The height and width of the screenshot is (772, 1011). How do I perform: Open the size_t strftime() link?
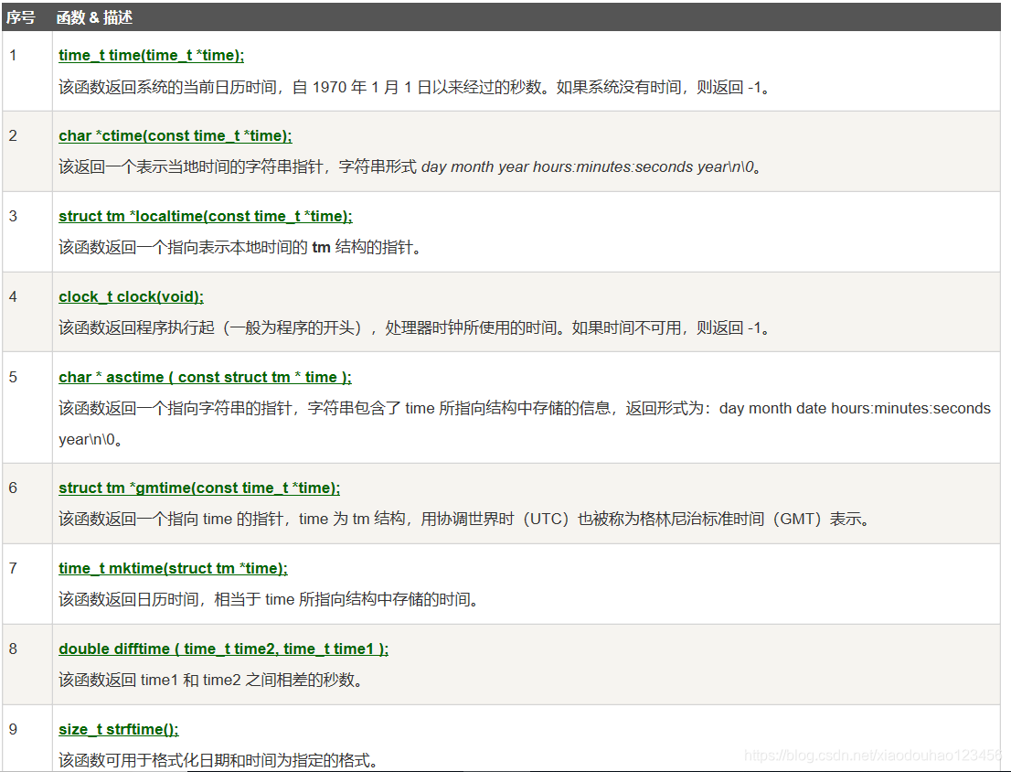click(x=119, y=729)
